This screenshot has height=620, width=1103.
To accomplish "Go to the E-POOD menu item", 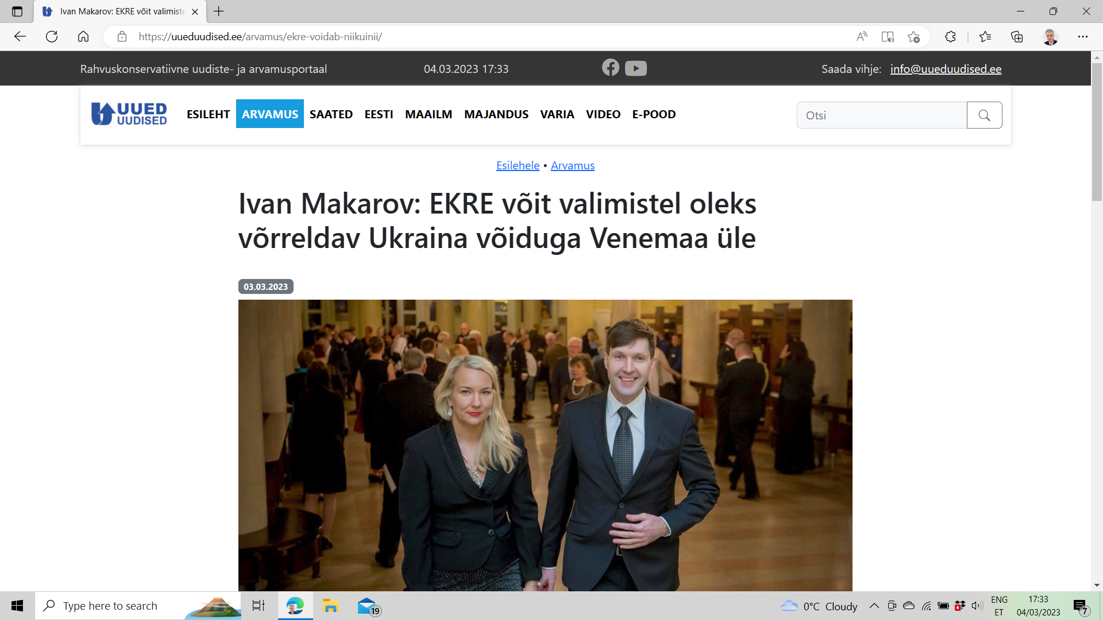I will point(654,114).
